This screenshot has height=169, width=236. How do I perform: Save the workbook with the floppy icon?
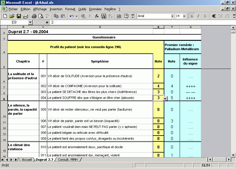point(19,16)
